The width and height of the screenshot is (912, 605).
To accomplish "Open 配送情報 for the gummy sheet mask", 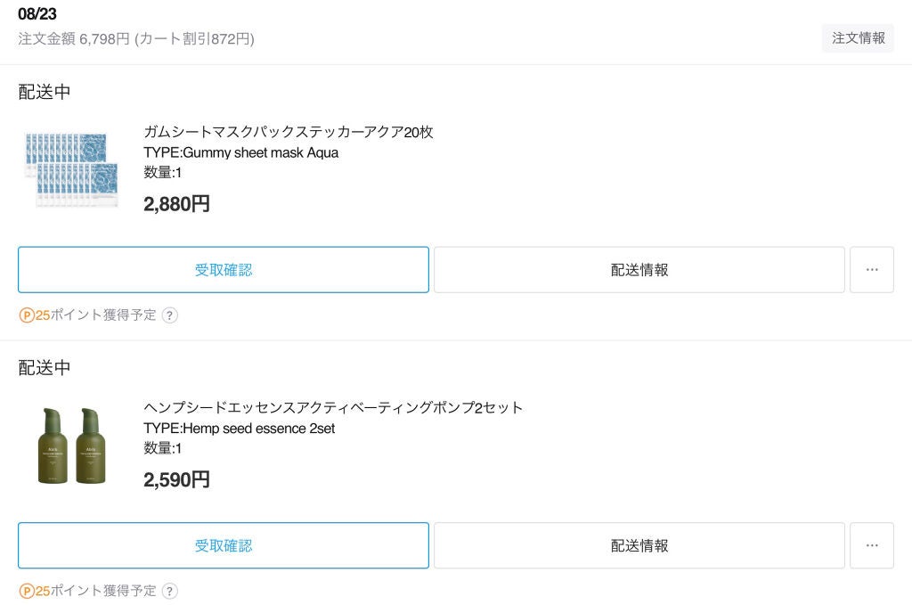I will (638, 269).
